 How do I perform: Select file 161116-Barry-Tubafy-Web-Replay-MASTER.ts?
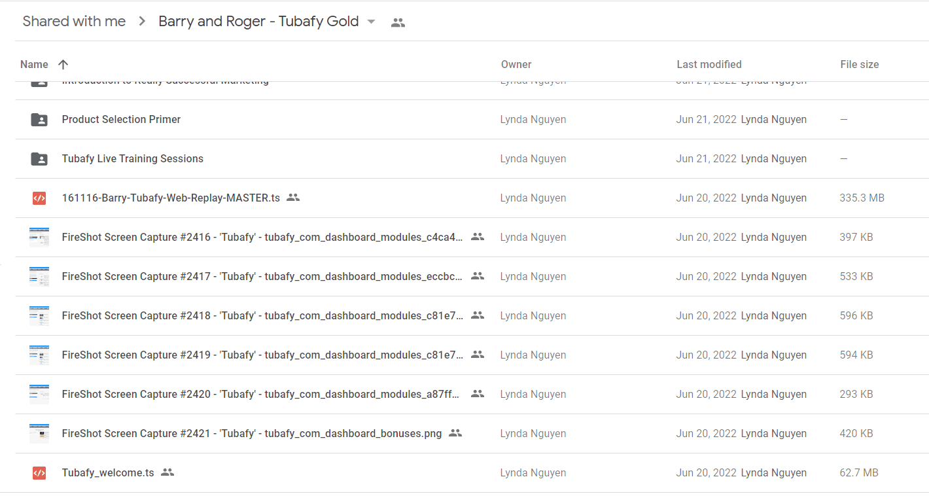tap(171, 198)
